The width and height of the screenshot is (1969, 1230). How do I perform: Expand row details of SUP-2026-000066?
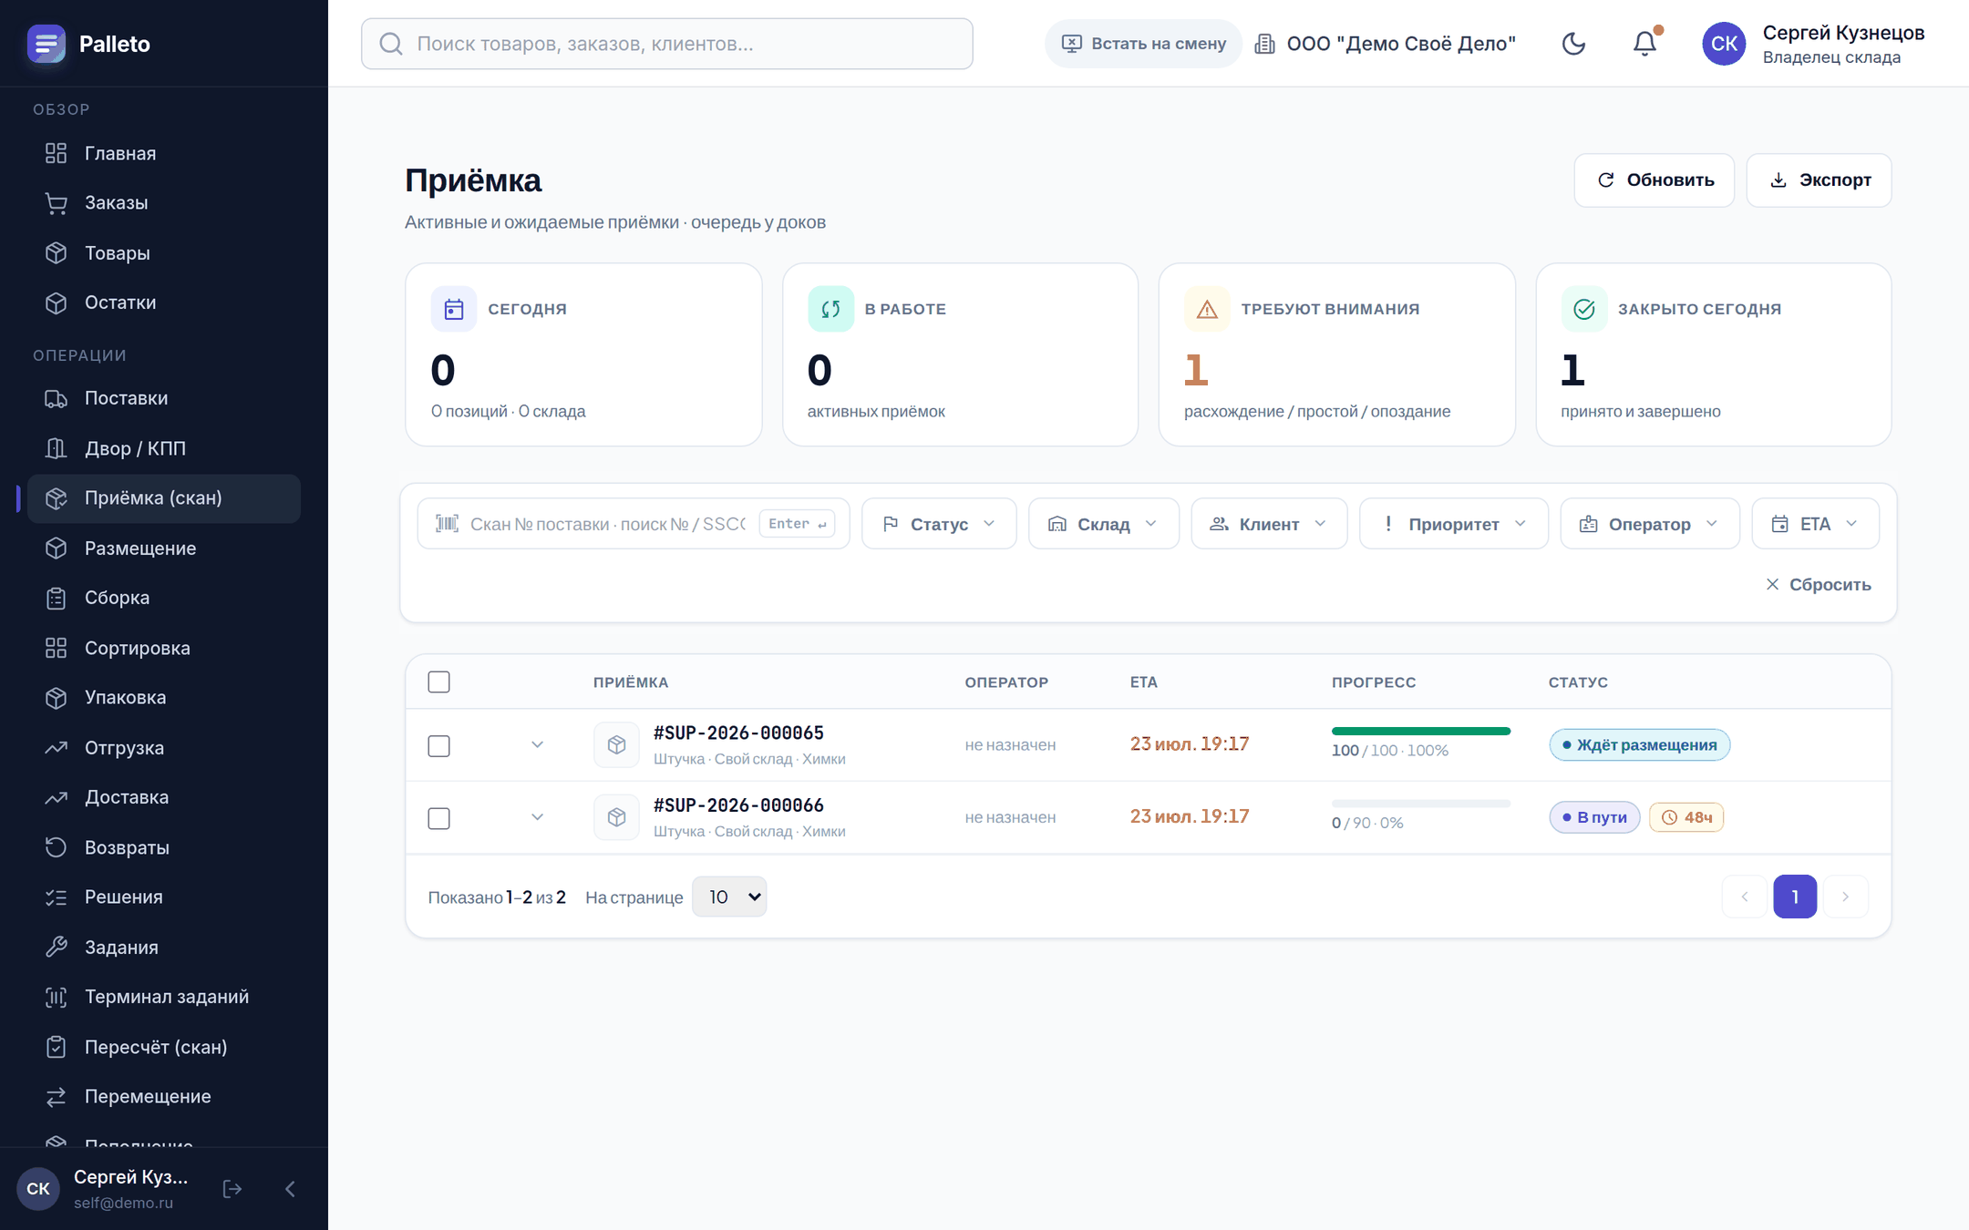point(538,817)
